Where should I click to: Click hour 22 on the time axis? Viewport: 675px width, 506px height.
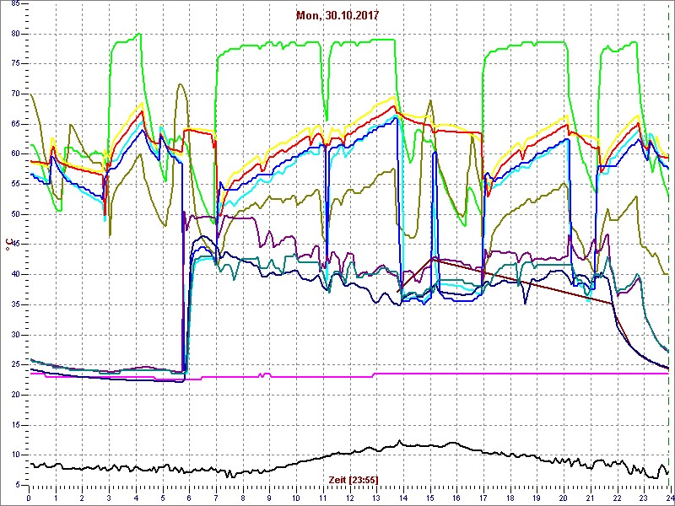coord(617,497)
